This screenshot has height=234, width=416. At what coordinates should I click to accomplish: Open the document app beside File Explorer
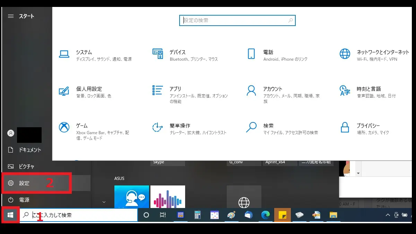pos(316,215)
